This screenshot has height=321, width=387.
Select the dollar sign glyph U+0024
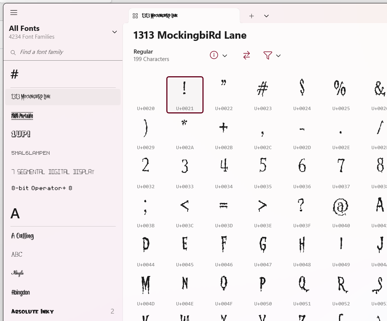tap(302, 95)
